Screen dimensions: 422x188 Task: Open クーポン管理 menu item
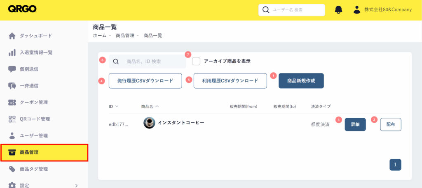[x=34, y=103]
